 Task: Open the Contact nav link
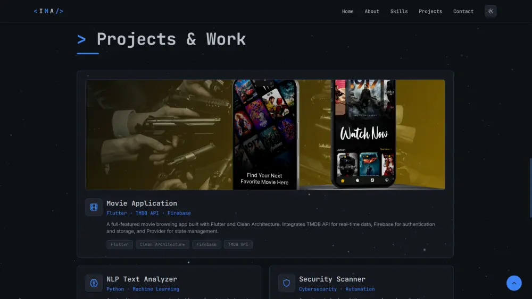(x=463, y=11)
